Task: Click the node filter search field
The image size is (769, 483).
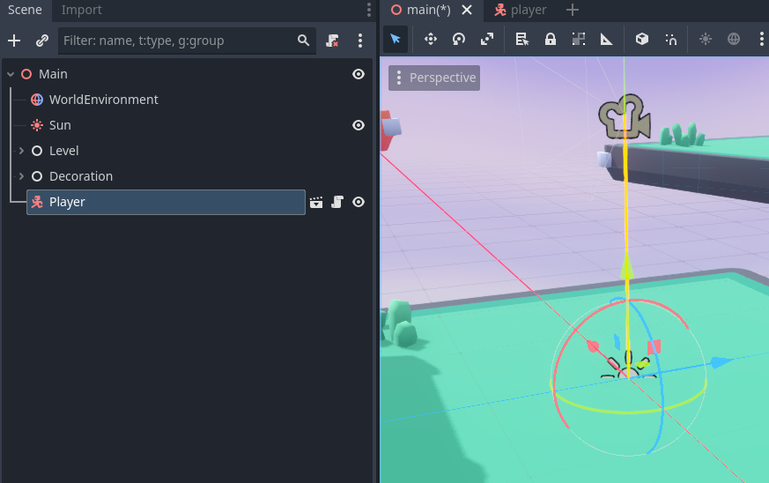Action: [176, 41]
